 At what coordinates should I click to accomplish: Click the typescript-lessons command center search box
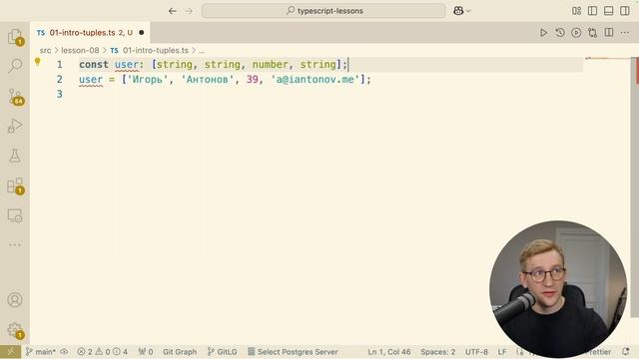click(x=323, y=11)
